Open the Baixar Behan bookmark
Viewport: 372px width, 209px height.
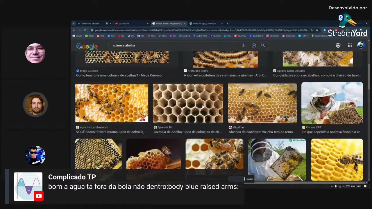tap(256, 36)
